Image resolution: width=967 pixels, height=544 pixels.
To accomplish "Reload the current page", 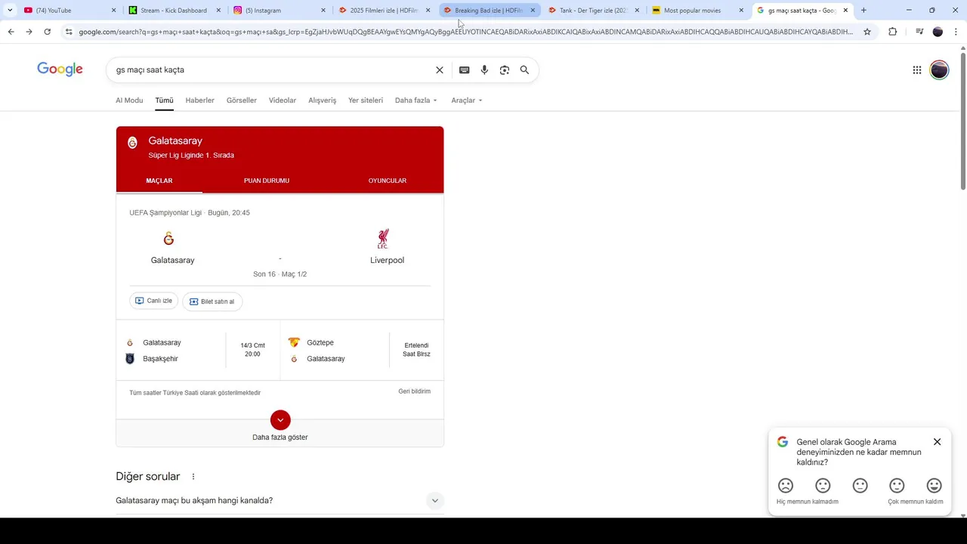I will [x=47, y=32].
